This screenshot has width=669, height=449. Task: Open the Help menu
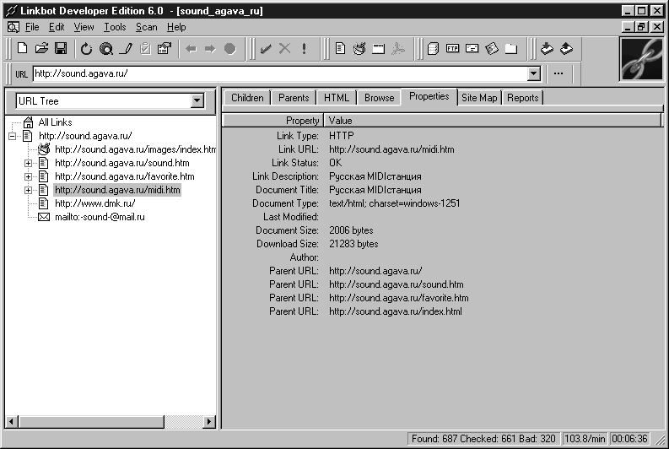pos(176,27)
